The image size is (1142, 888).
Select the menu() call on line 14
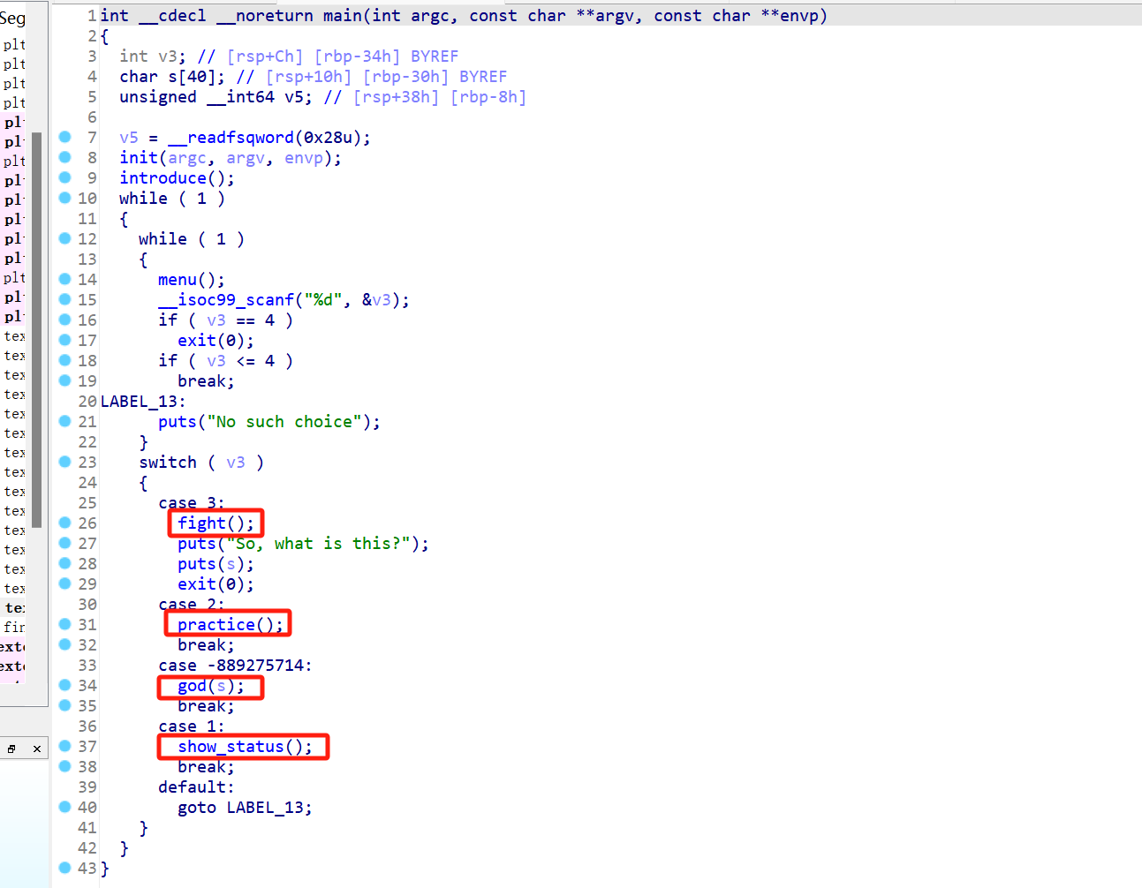pos(177,280)
